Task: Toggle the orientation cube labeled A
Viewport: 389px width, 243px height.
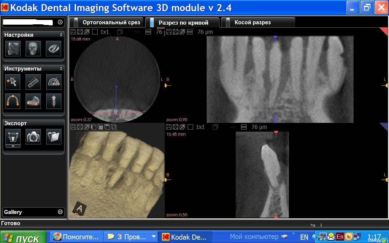Action: click(x=79, y=209)
